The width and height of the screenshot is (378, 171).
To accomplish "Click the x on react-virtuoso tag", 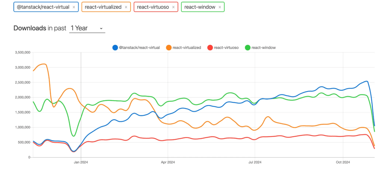I will pos(173,7).
